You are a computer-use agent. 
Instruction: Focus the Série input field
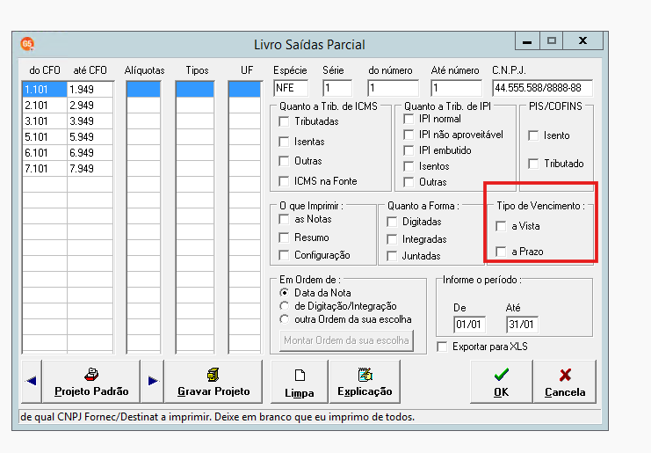(x=337, y=88)
